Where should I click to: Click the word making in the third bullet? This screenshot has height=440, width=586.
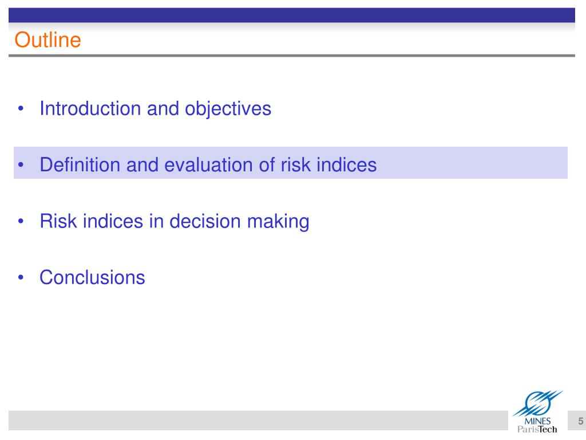pos(279,222)
